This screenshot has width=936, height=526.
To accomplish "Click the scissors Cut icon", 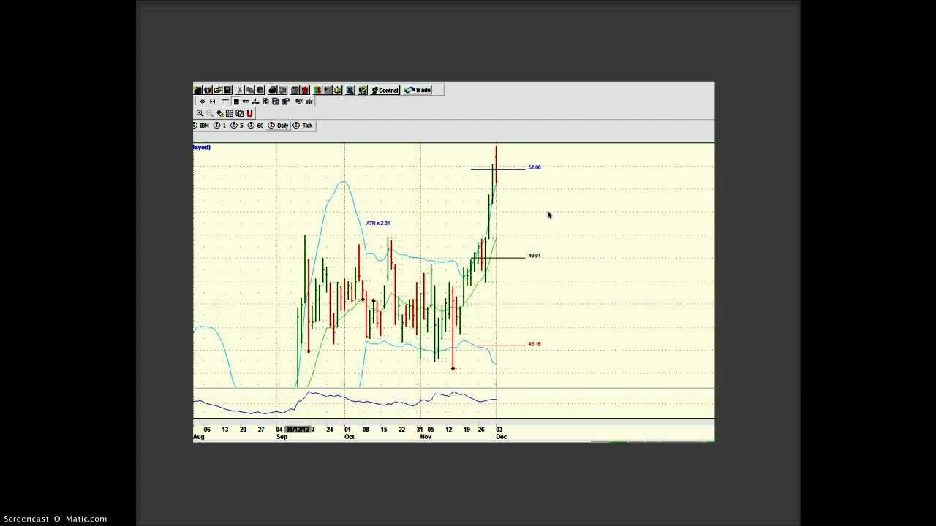I will [241, 90].
